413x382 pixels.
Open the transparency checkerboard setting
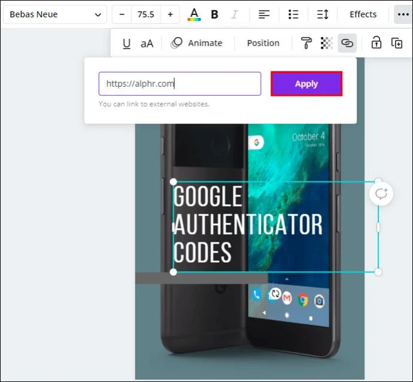click(327, 43)
